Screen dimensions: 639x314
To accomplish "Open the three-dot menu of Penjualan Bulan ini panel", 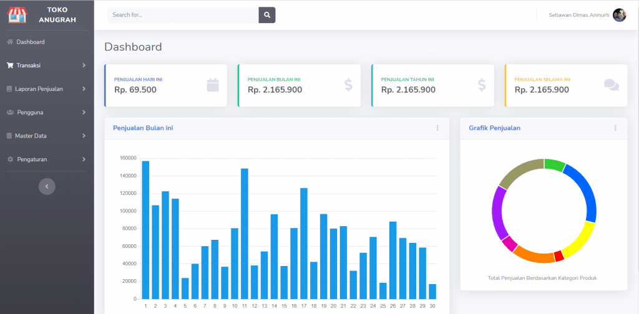I will tap(437, 128).
